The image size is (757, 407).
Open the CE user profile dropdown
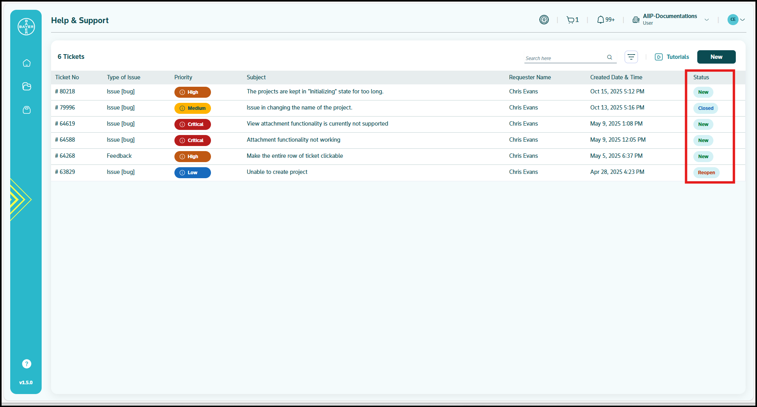[736, 20]
